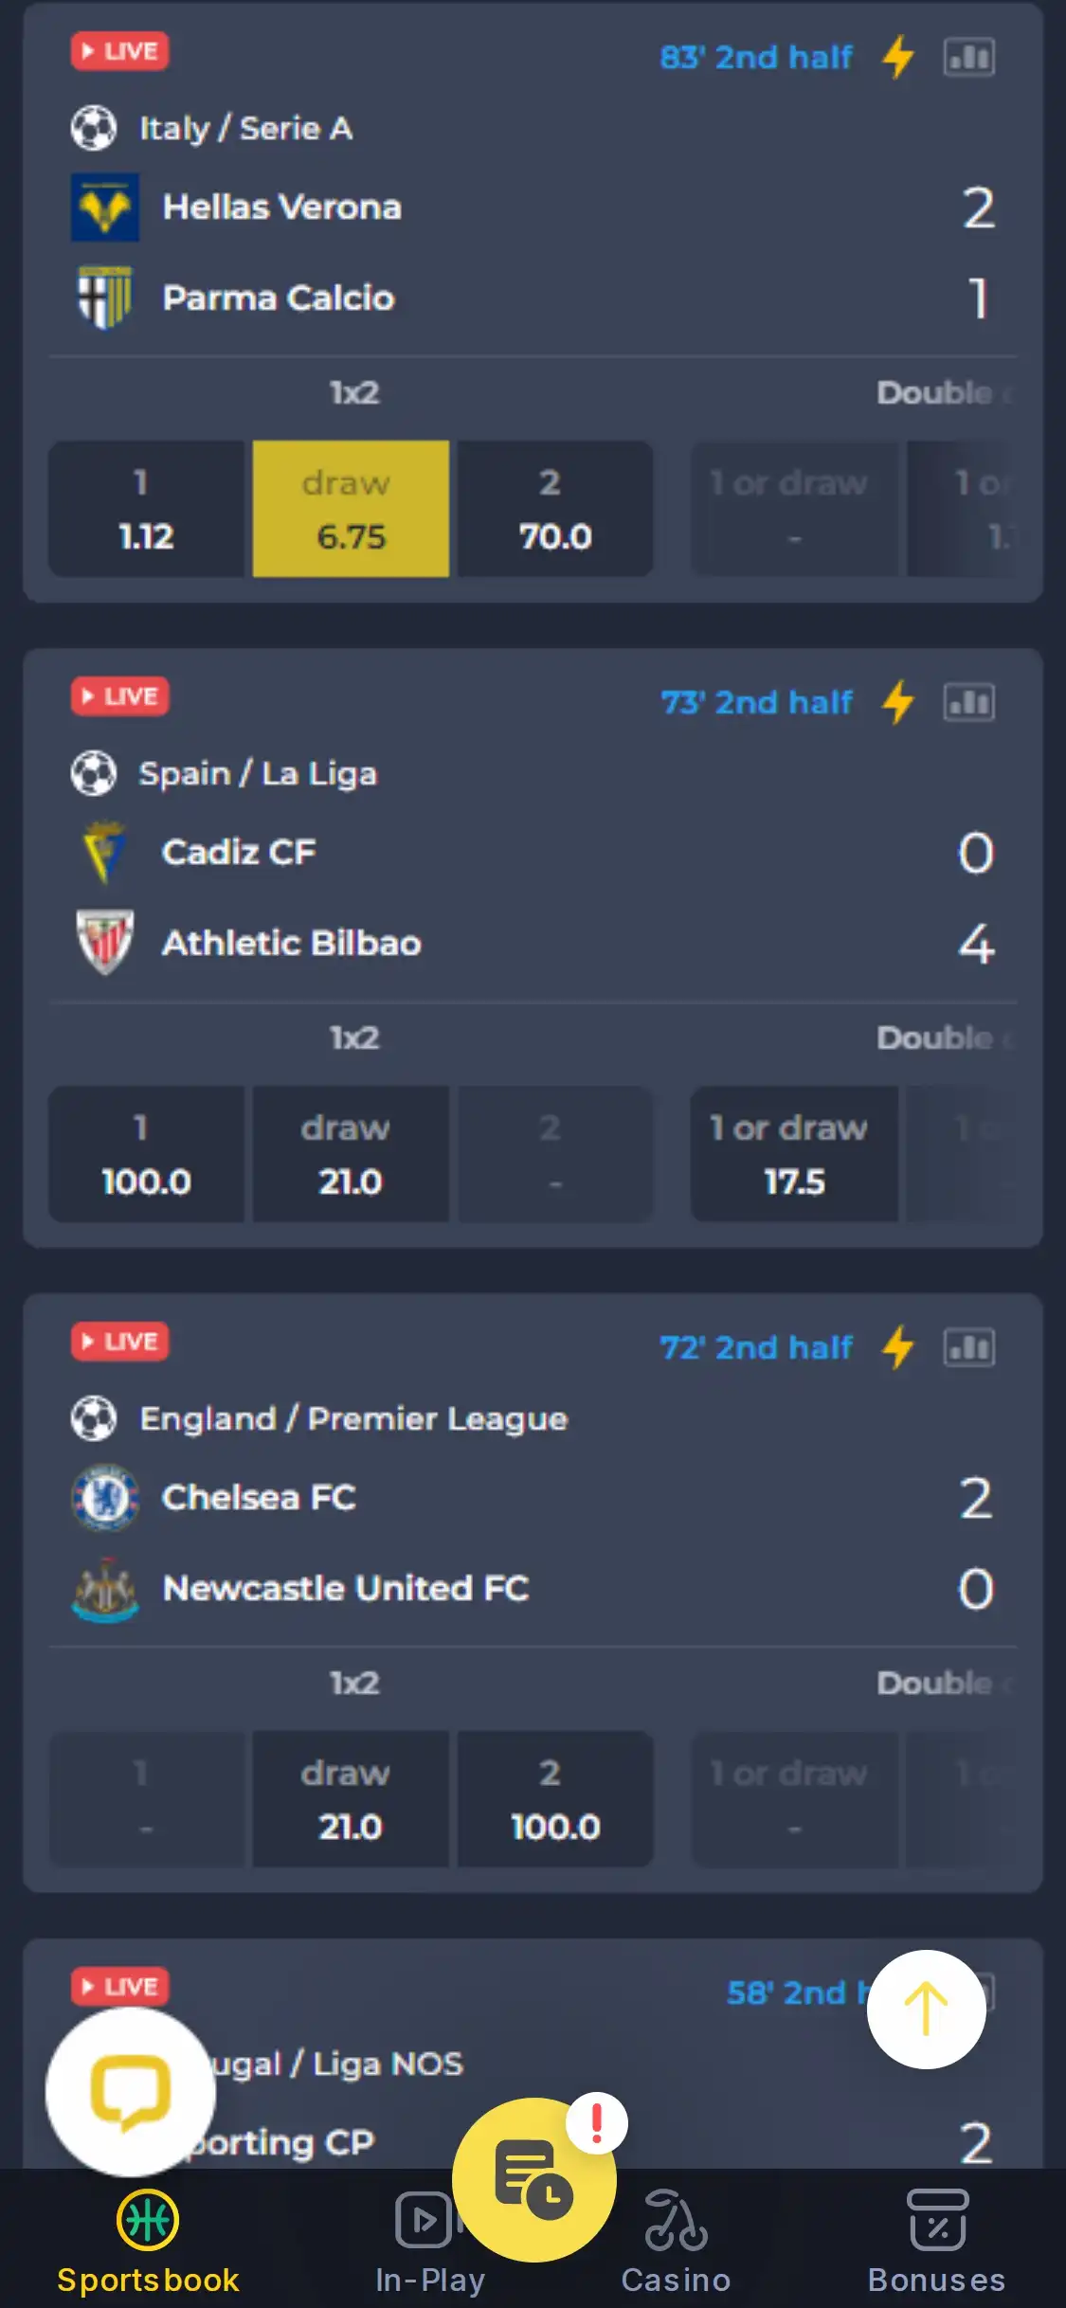Select Hellas Verona win odds 1.12

[146, 509]
